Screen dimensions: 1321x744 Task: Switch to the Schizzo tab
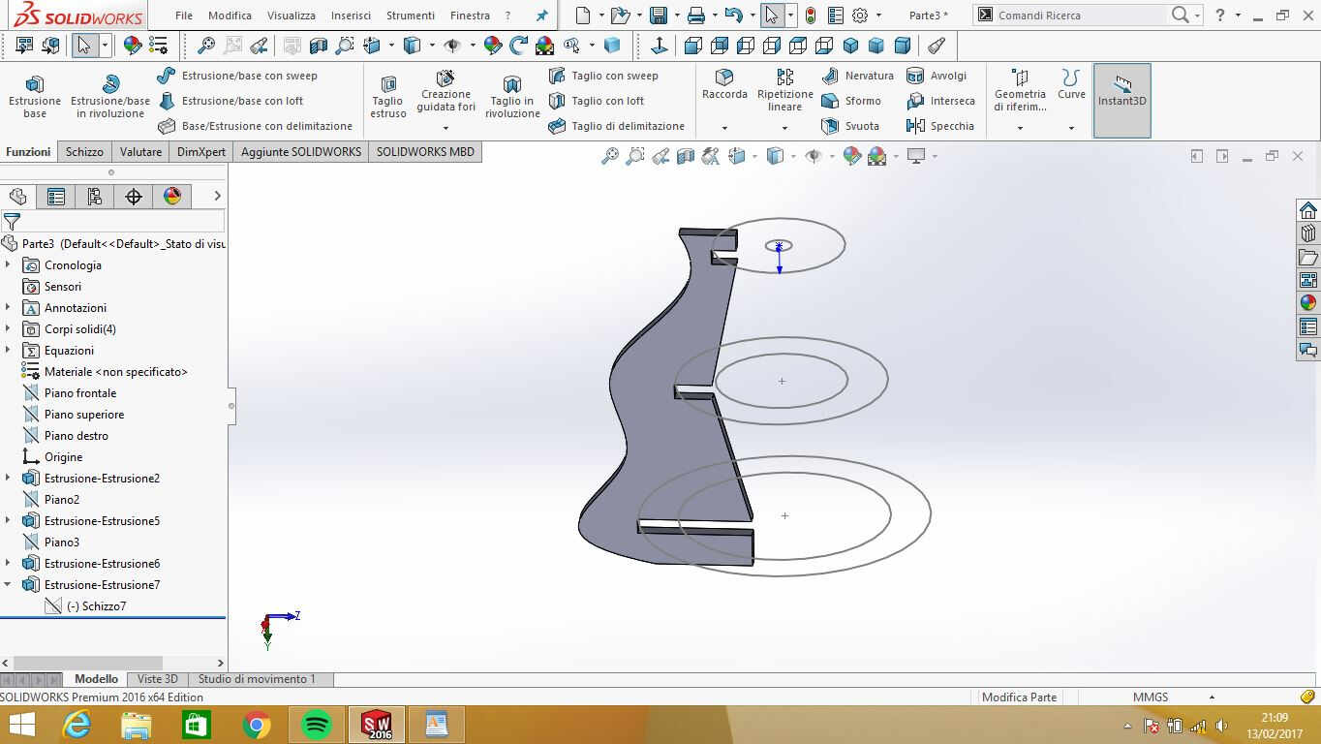tap(84, 151)
